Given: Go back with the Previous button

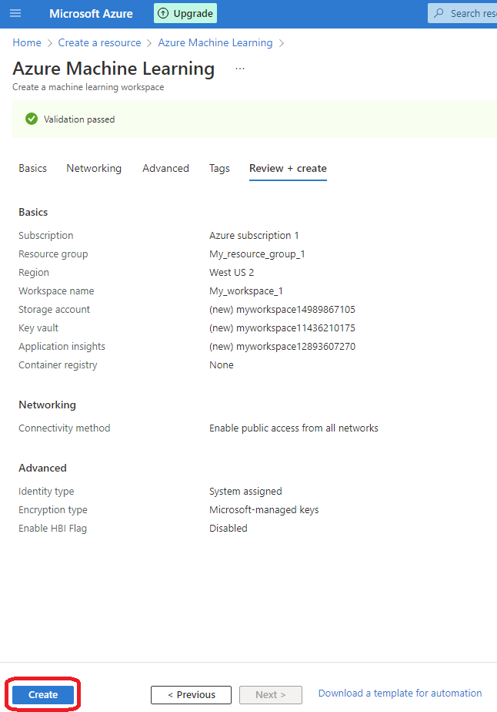Looking at the screenshot, I should pyautogui.click(x=191, y=695).
